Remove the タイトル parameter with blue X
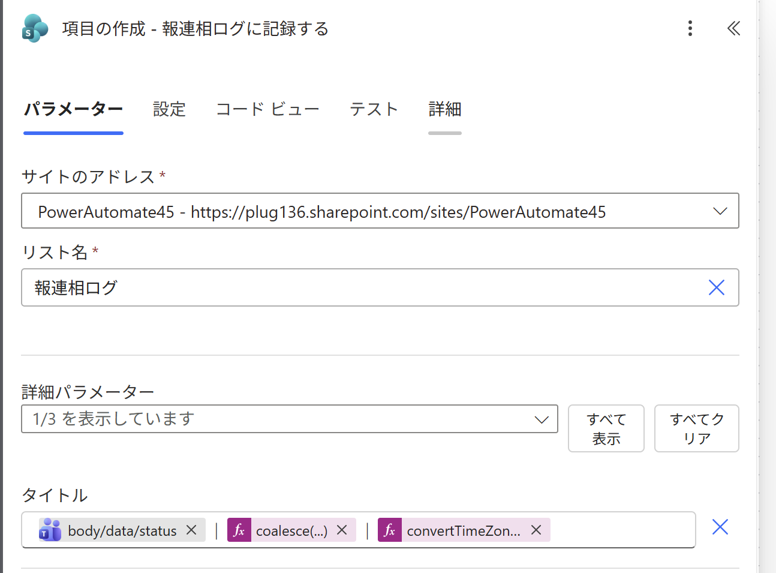This screenshot has height=573, width=776. (720, 527)
